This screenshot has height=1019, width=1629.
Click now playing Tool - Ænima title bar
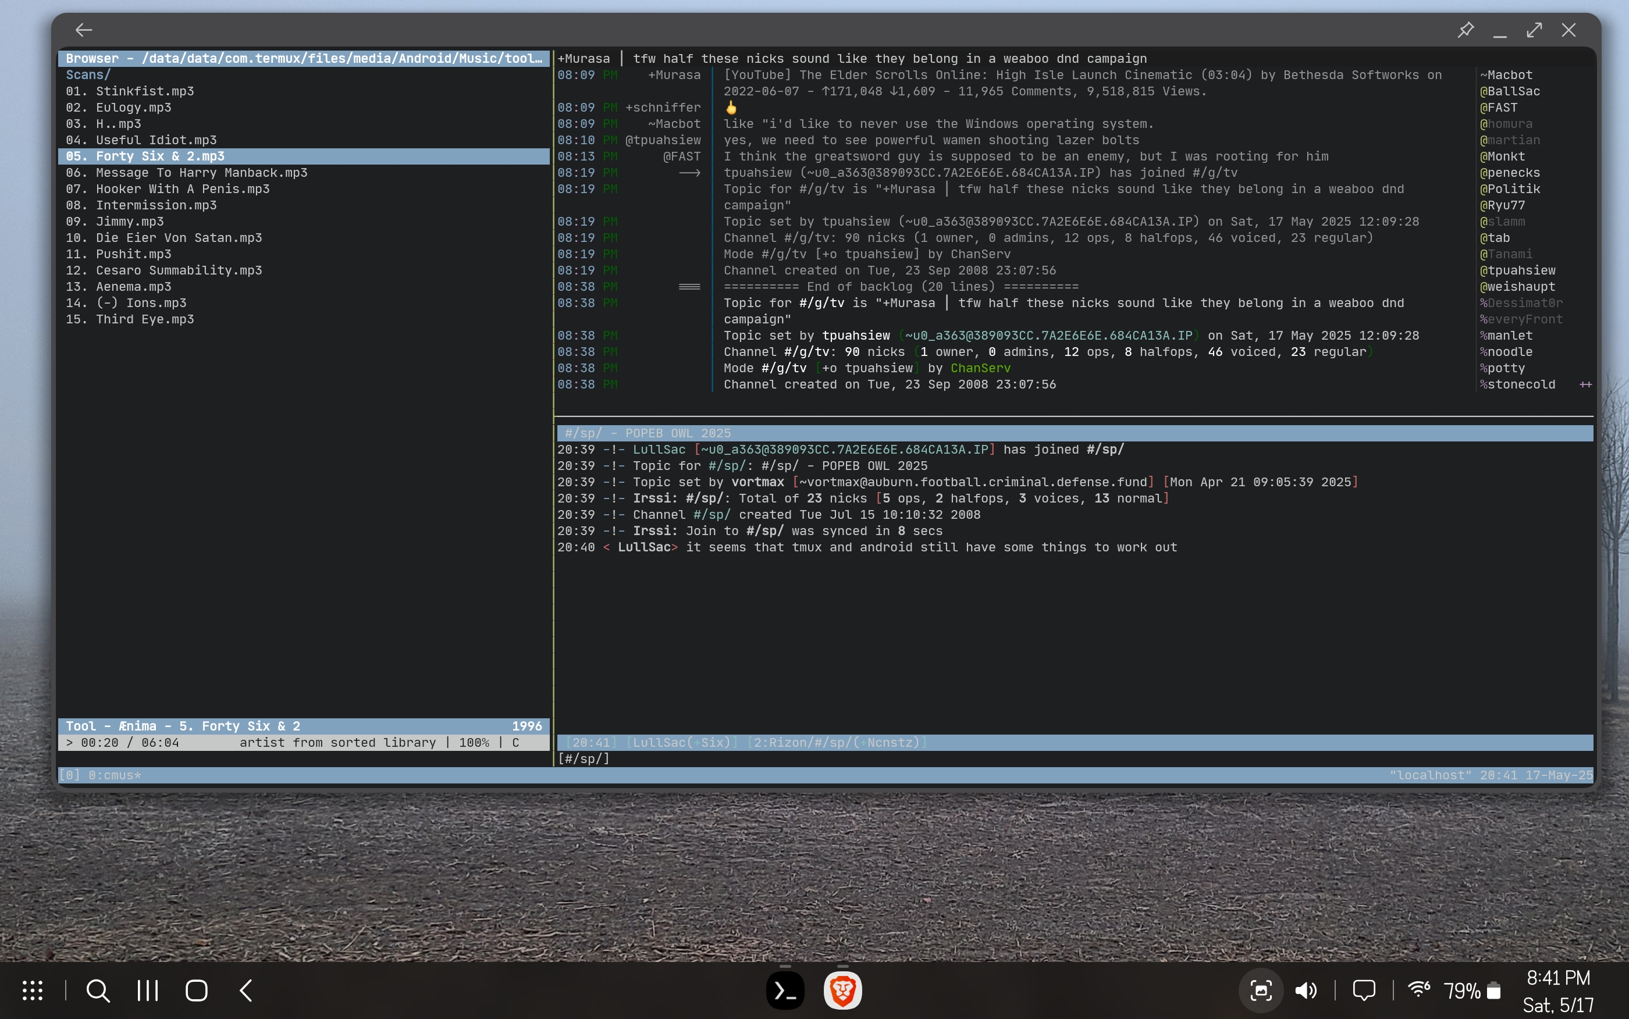304,726
